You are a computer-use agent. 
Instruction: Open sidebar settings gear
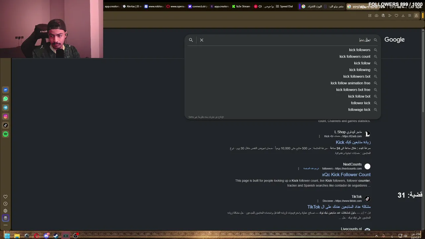coord(5,211)
